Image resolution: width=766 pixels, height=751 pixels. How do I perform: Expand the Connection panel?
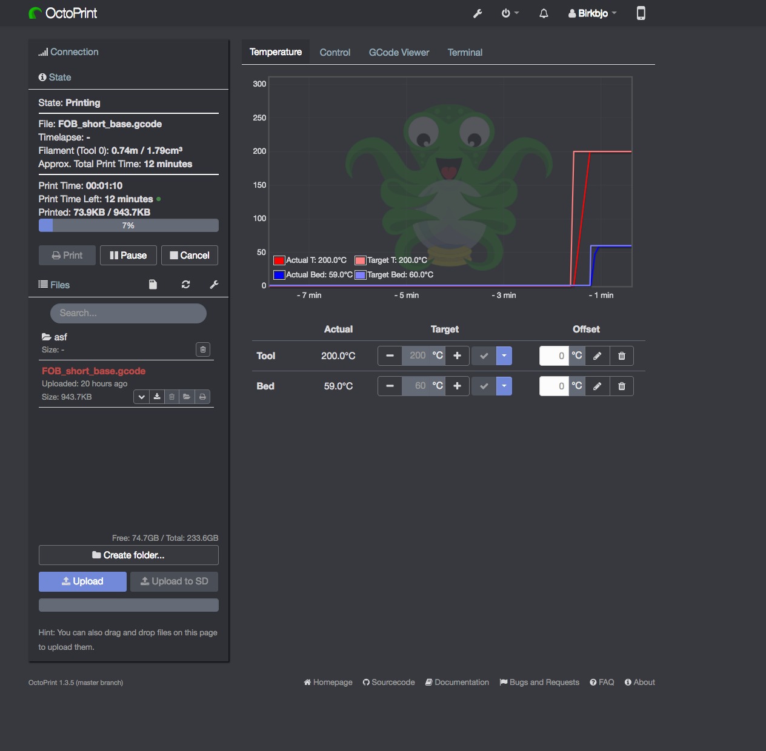[x=68, y=52]
